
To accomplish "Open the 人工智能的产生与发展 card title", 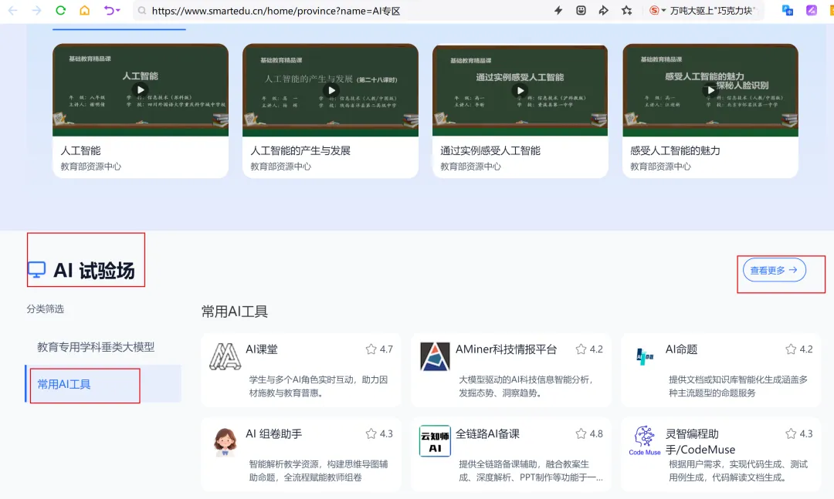I will pos(300,150).
